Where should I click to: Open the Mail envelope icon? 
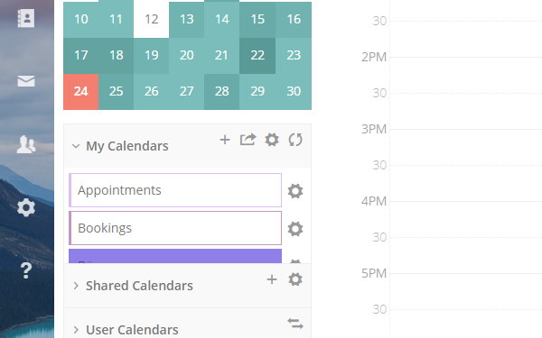26,81
